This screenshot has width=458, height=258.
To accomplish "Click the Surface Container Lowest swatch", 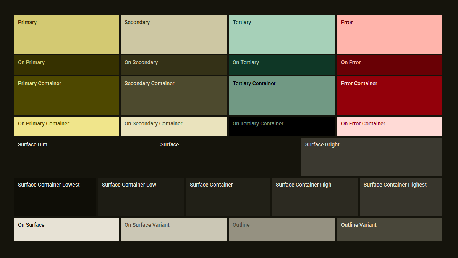I will (55, 196).
